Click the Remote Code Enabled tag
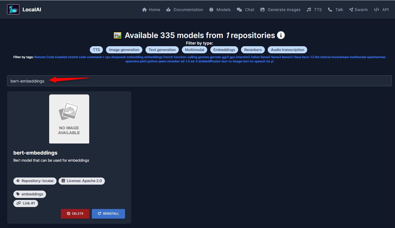Viewport: 395px width, 228px height. coord(51,57)
